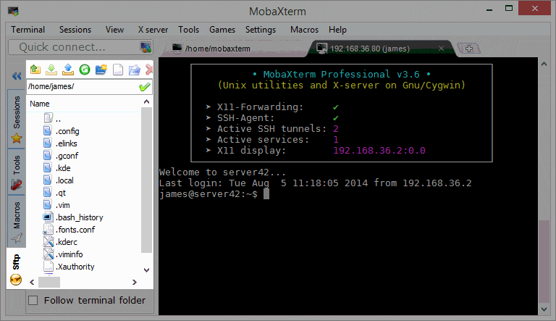Image resolution: width=556 pixels, height=321 pixels.
Task: Open the Macros menu
Action: coord(304,30)
